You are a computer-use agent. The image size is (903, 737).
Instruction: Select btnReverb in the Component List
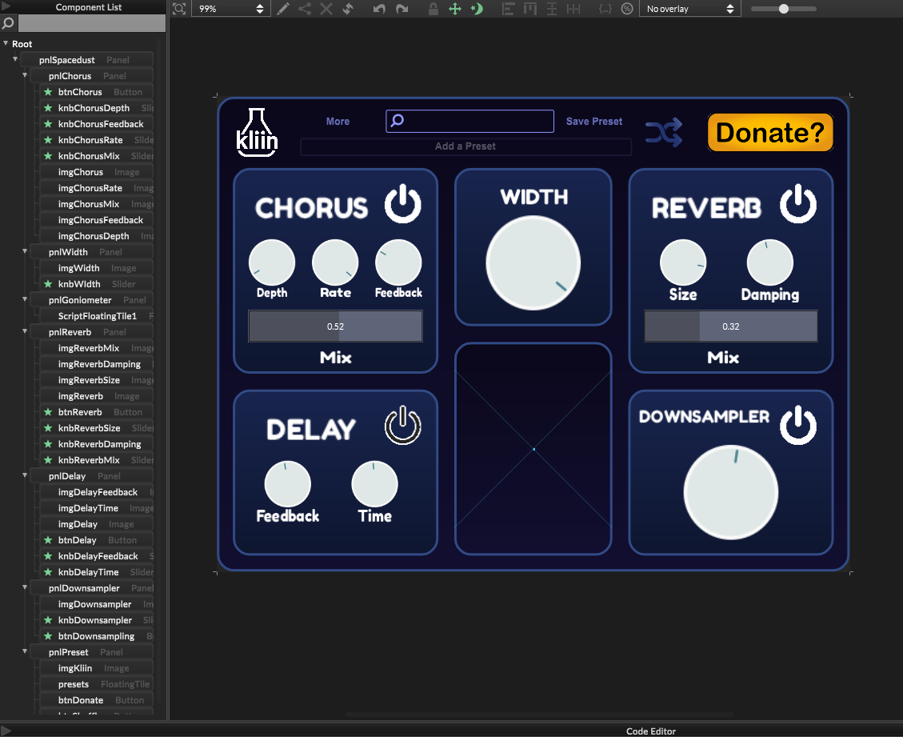pyautogui.click(x=80, y=412)
